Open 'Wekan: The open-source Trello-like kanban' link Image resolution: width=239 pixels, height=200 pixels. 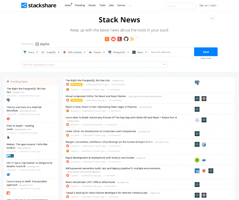click(27, 146)
